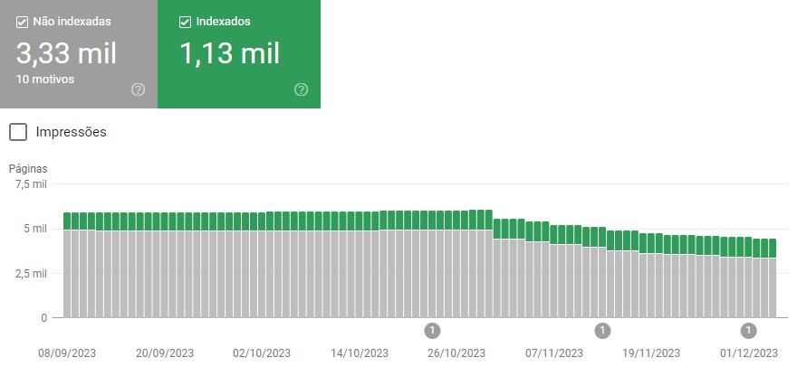
Task: Click help icon in Não indexadas card
Action: (x=138, y=89)
